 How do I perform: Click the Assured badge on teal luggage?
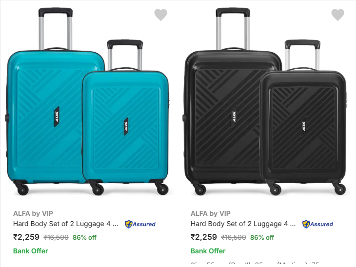(x=140, y=224)
